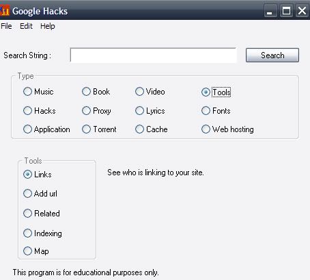Open the Edit menu

26,26
